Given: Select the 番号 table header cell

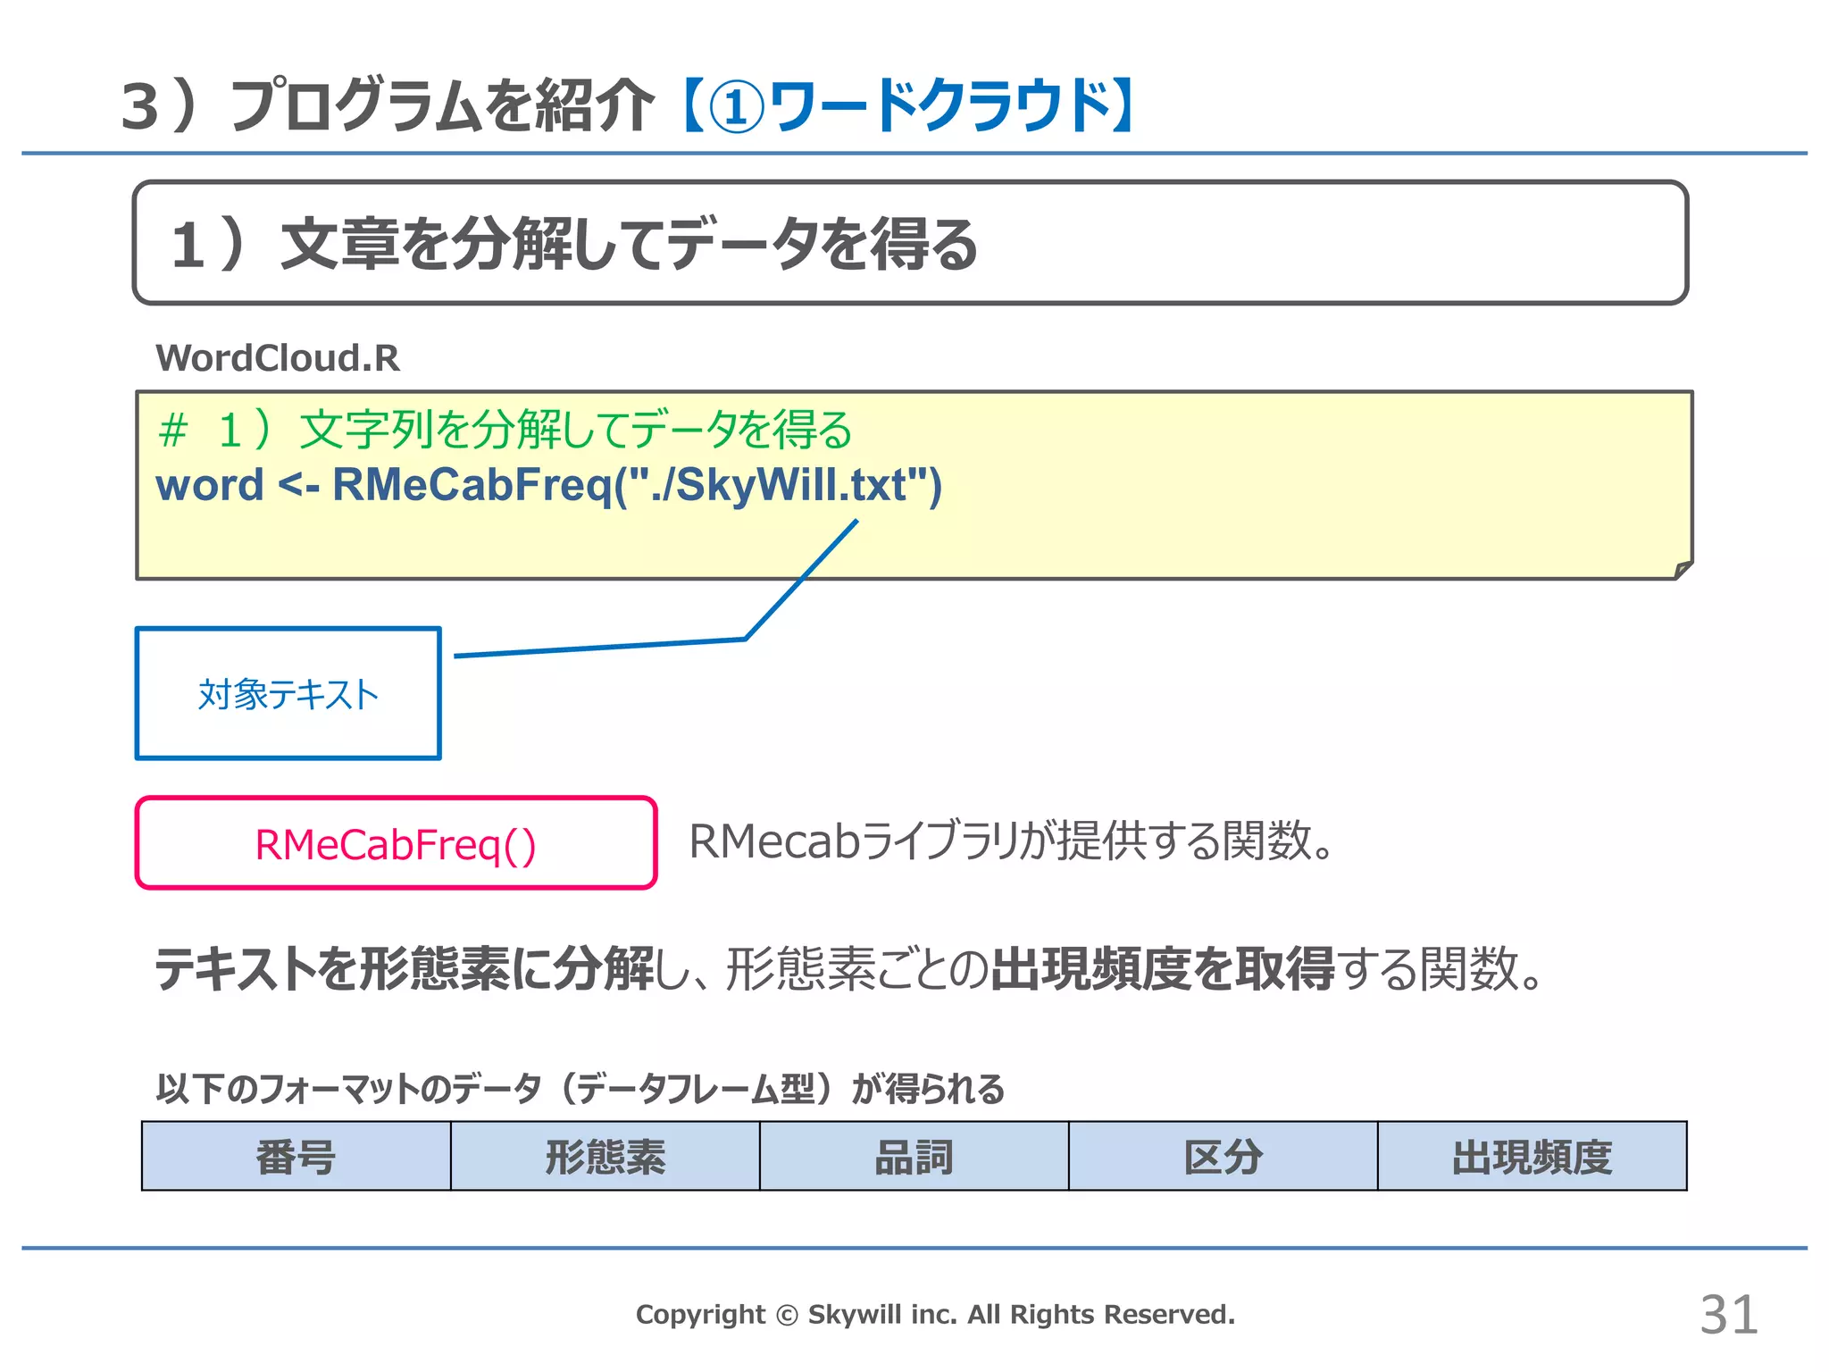Looking at the screenshot, I should point(296,1157).
